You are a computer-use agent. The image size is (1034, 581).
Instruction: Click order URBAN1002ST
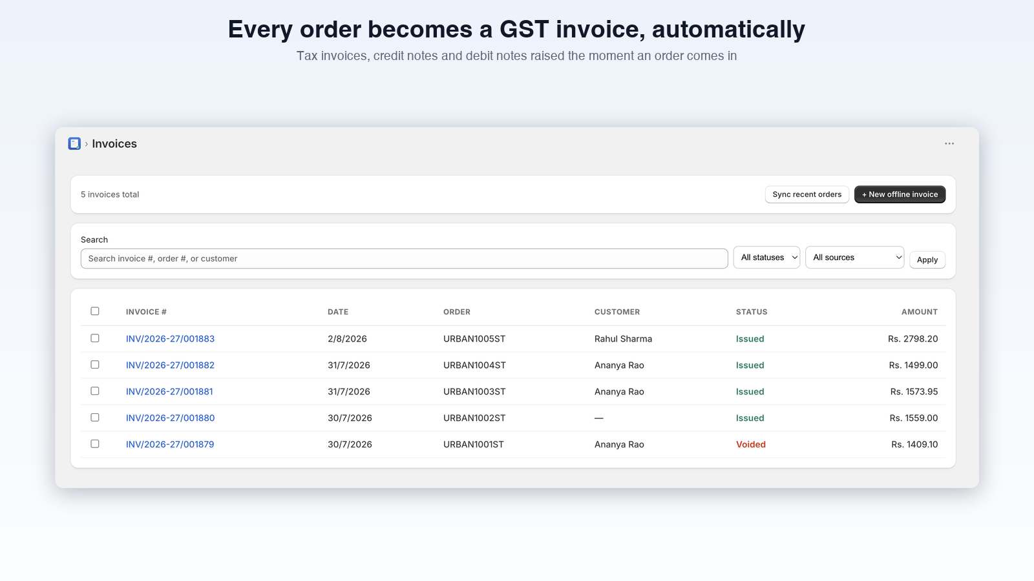click(474, 418)
